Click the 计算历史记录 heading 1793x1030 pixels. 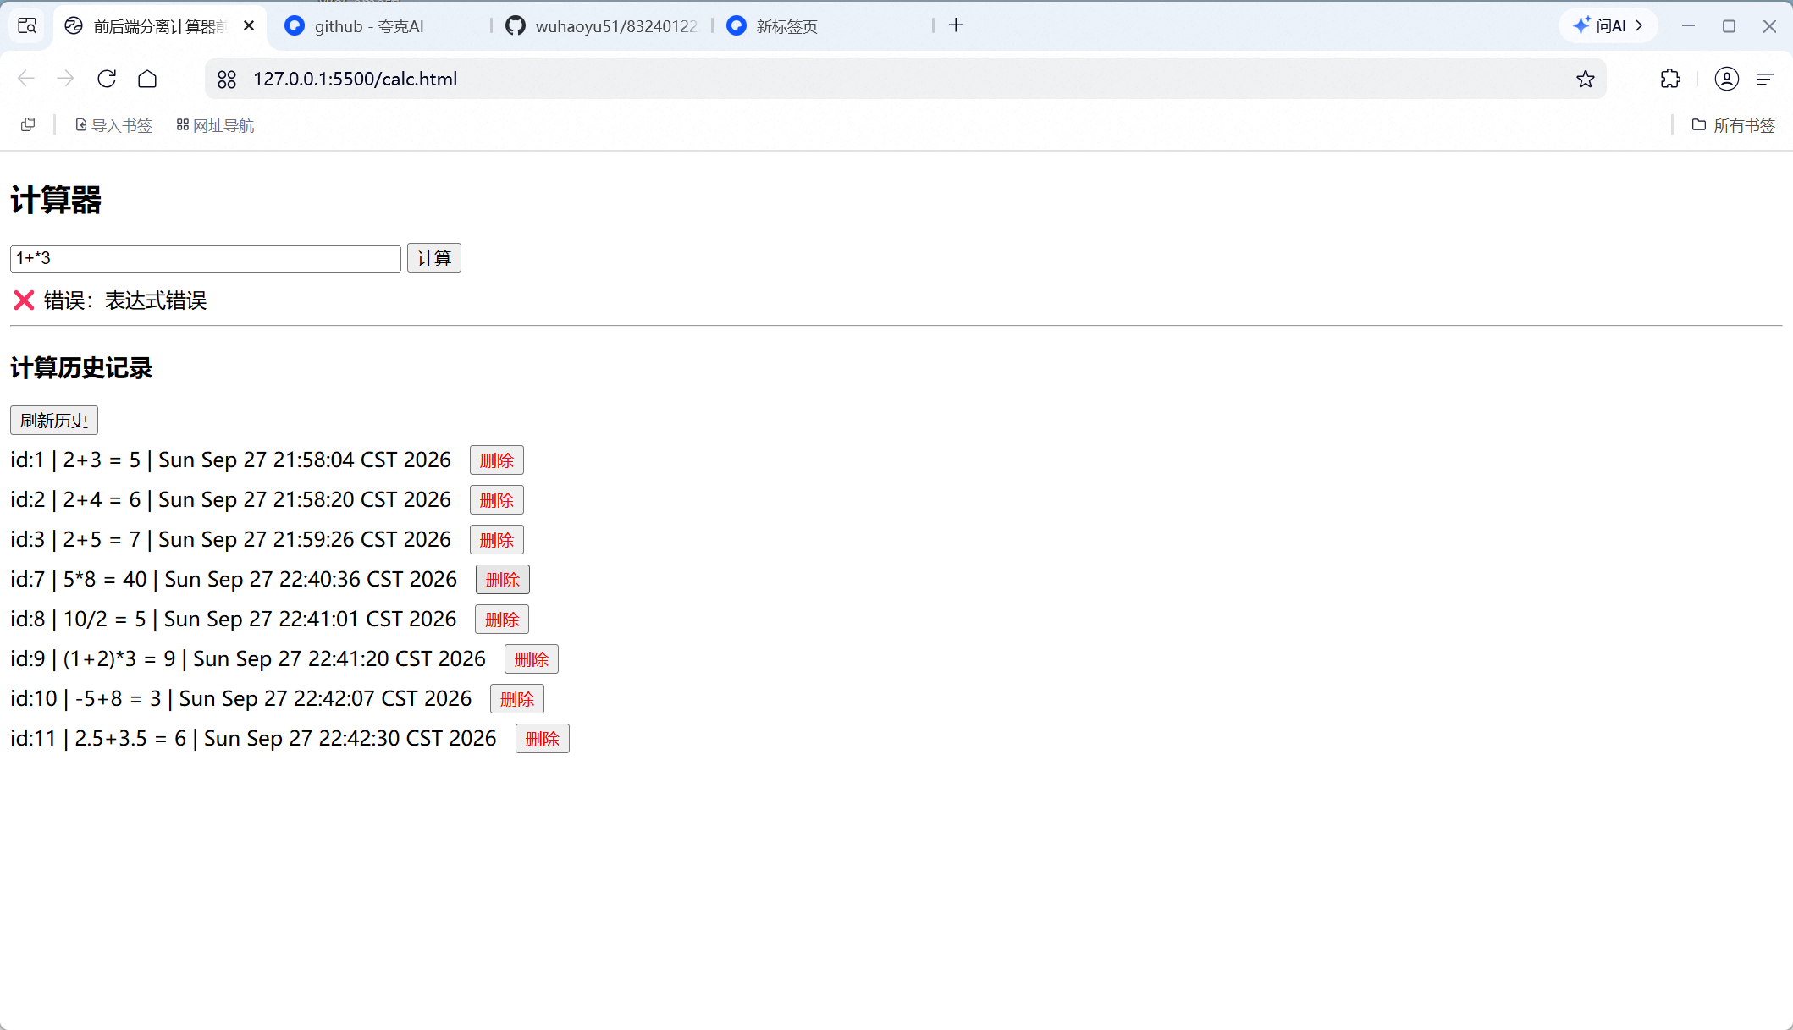pos(81,368)
